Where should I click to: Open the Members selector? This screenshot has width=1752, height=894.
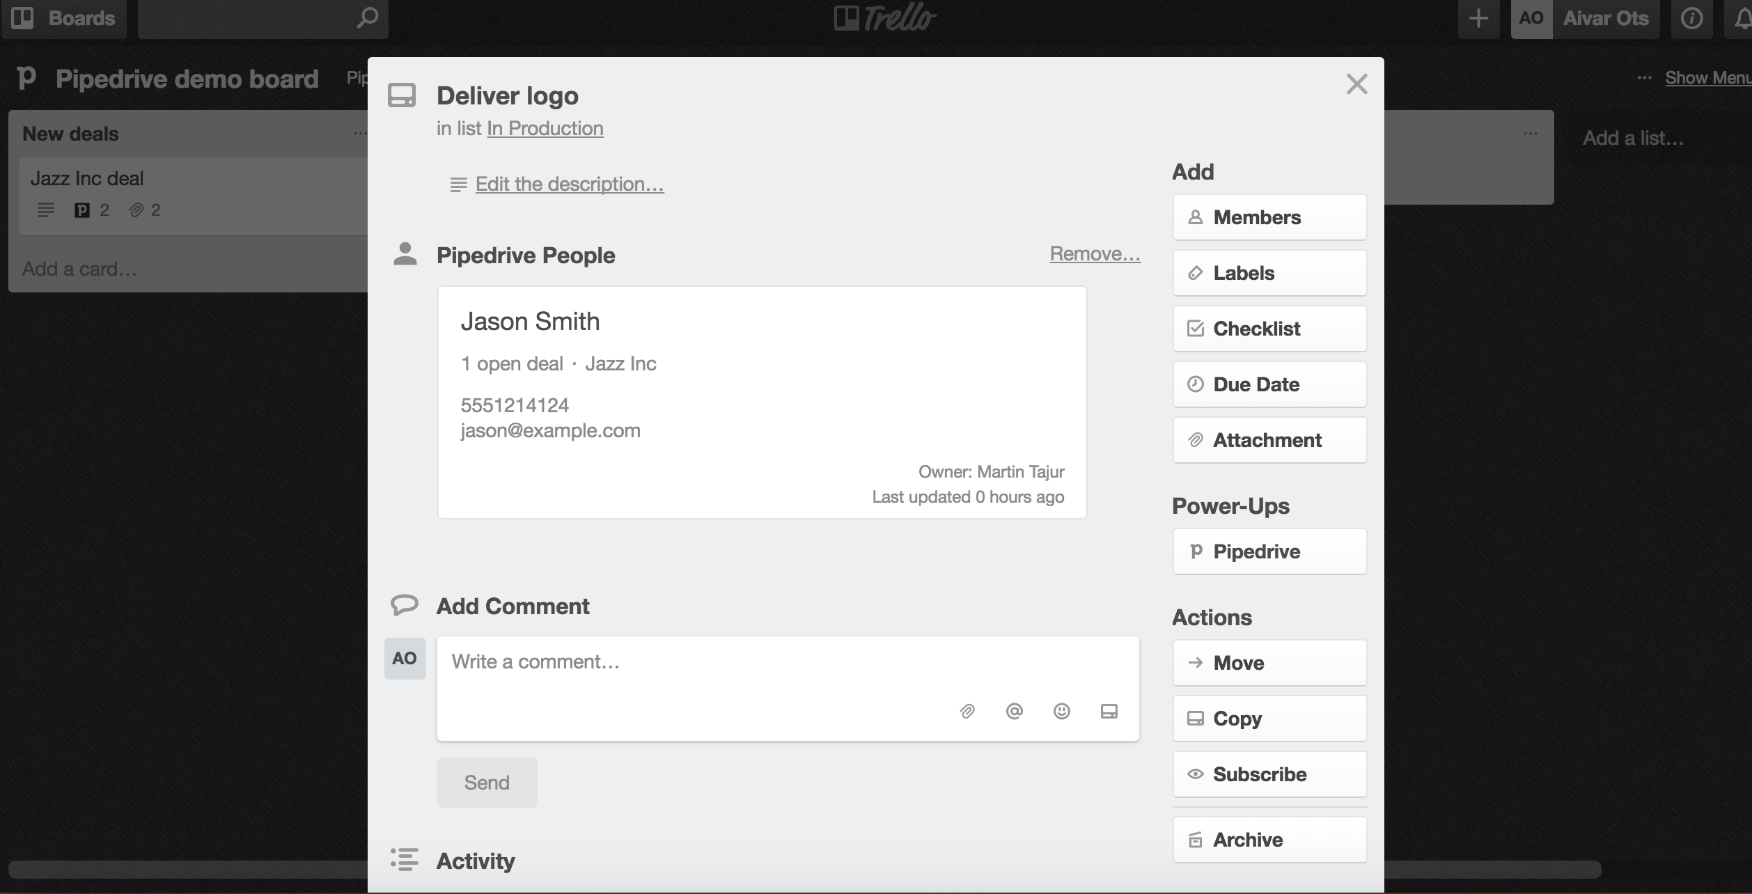tap(1269, 217)
